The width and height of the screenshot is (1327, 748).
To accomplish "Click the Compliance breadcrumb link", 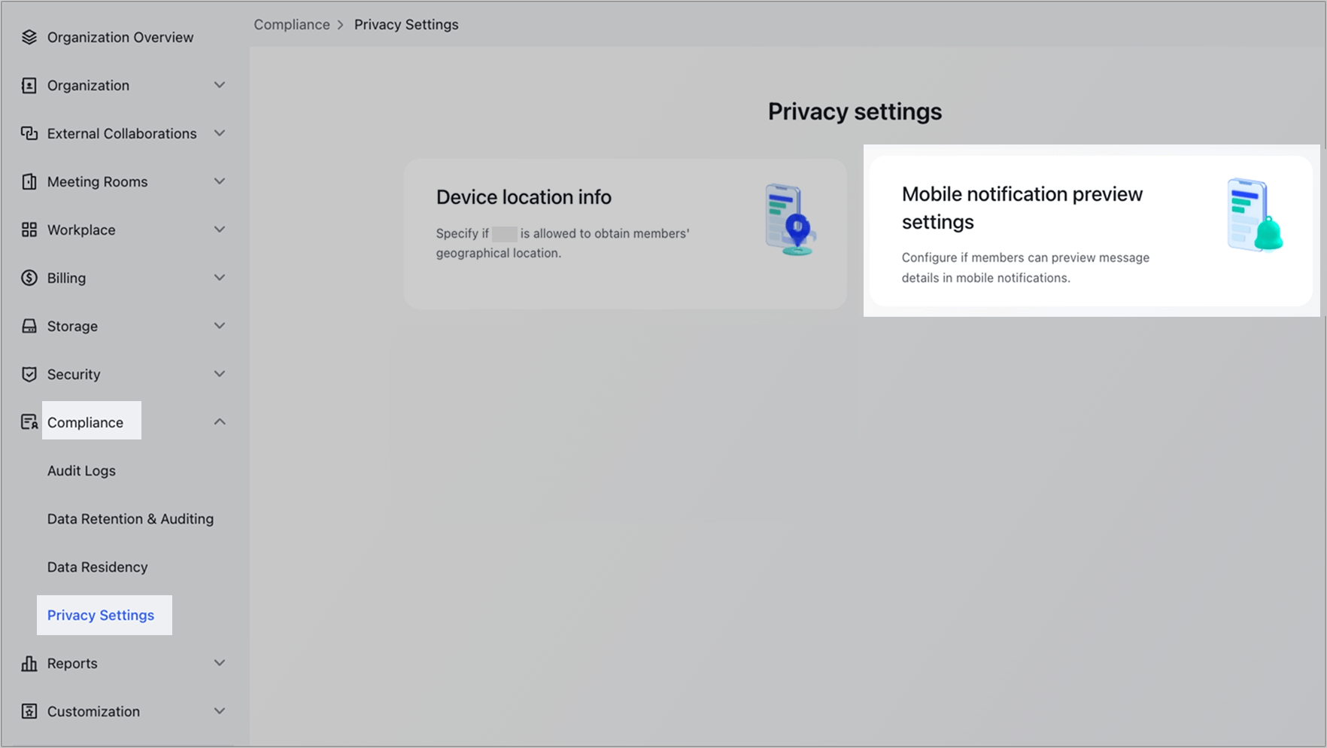I will tap(292, 24).
